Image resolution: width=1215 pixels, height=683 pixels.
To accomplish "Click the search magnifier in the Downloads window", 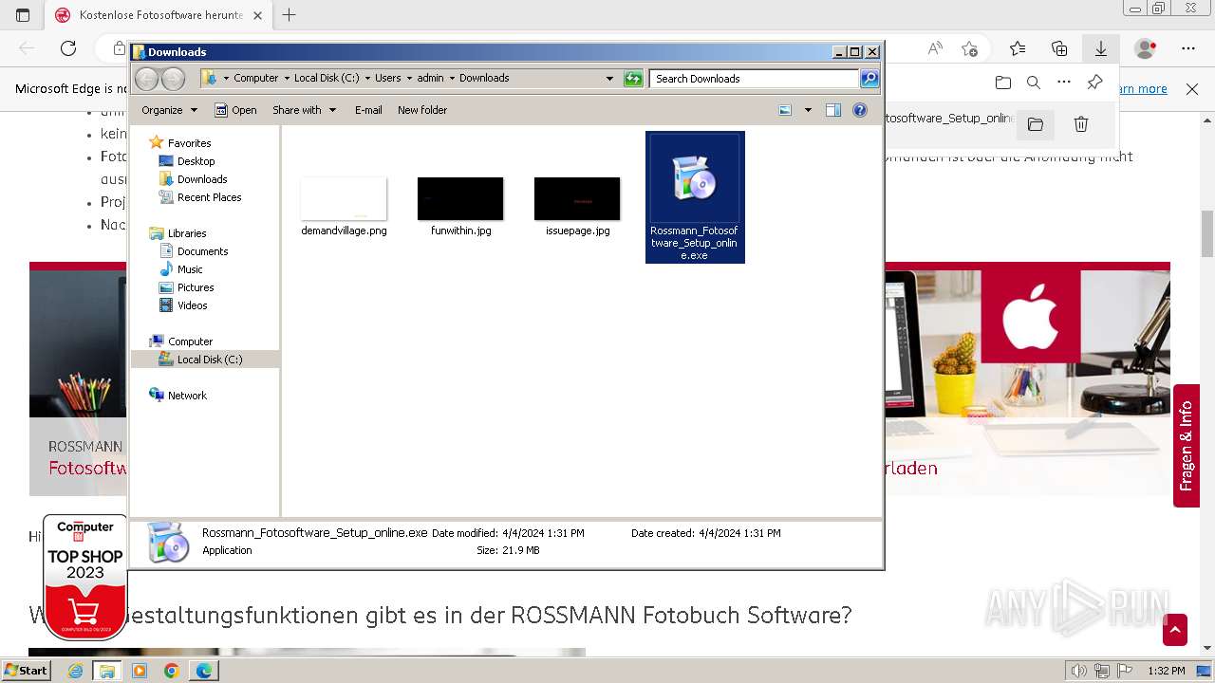I will click(869, 79).
